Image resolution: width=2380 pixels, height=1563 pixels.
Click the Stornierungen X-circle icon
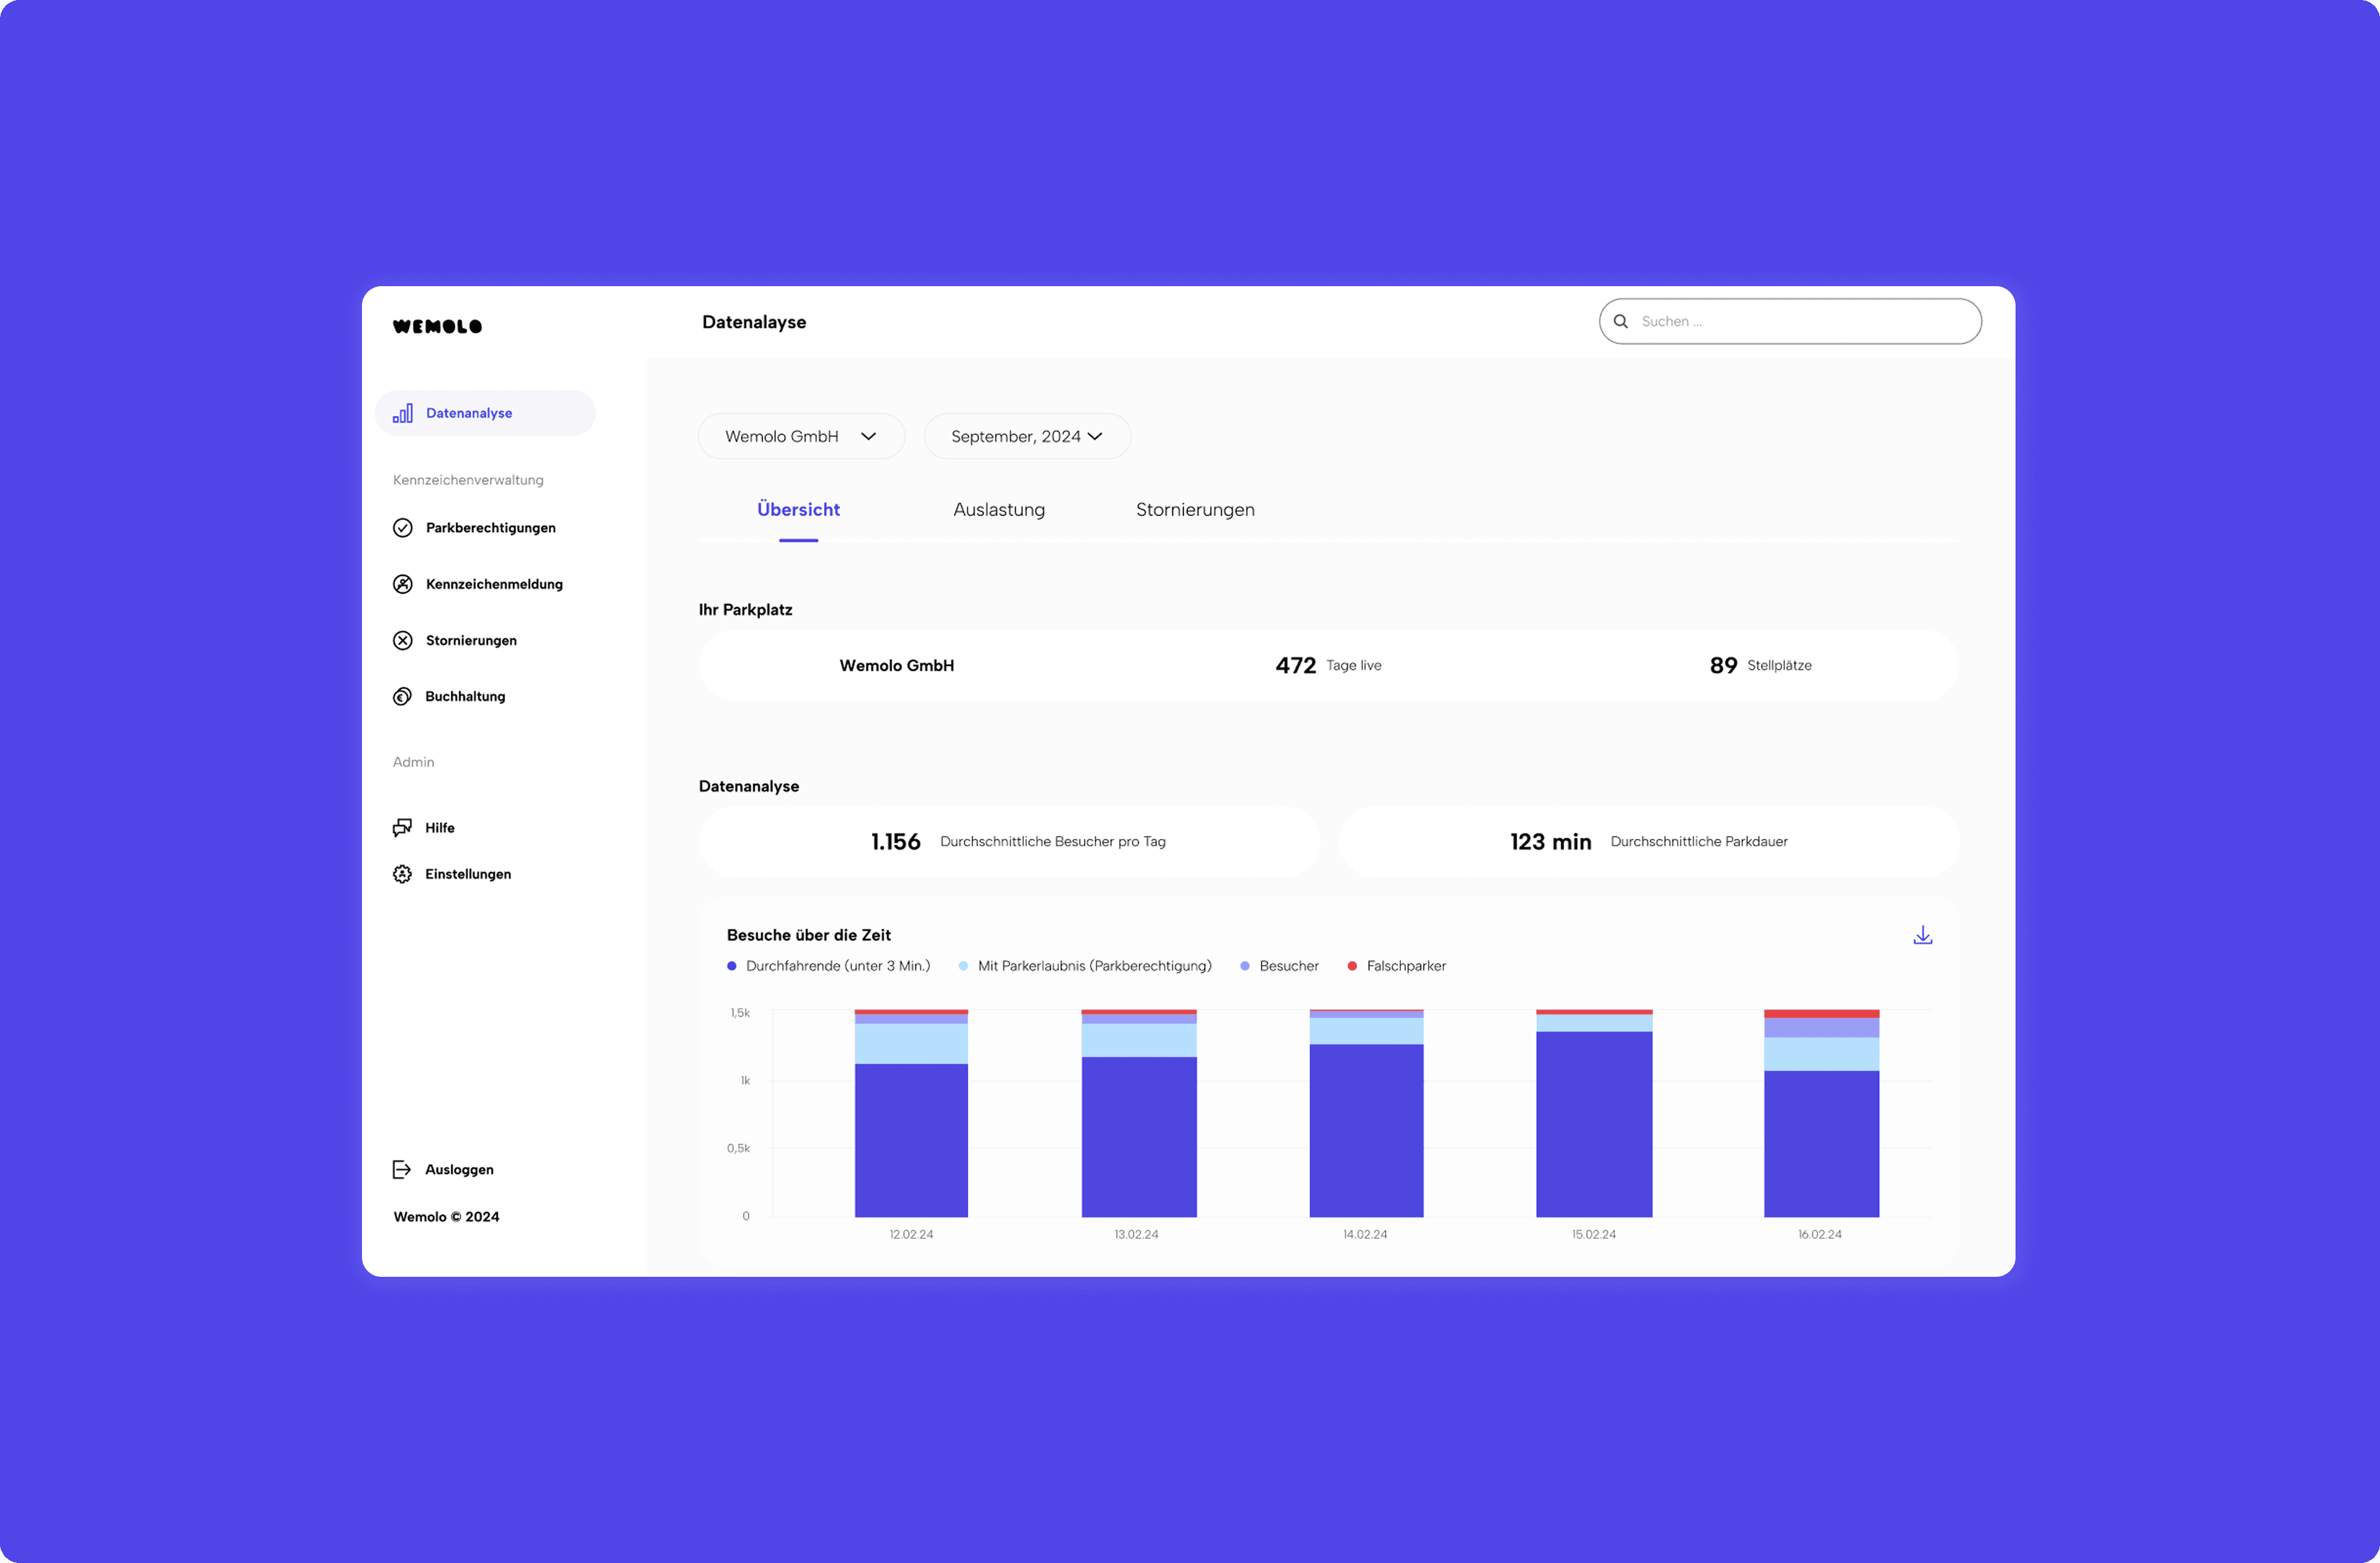(x=403, y=640)
